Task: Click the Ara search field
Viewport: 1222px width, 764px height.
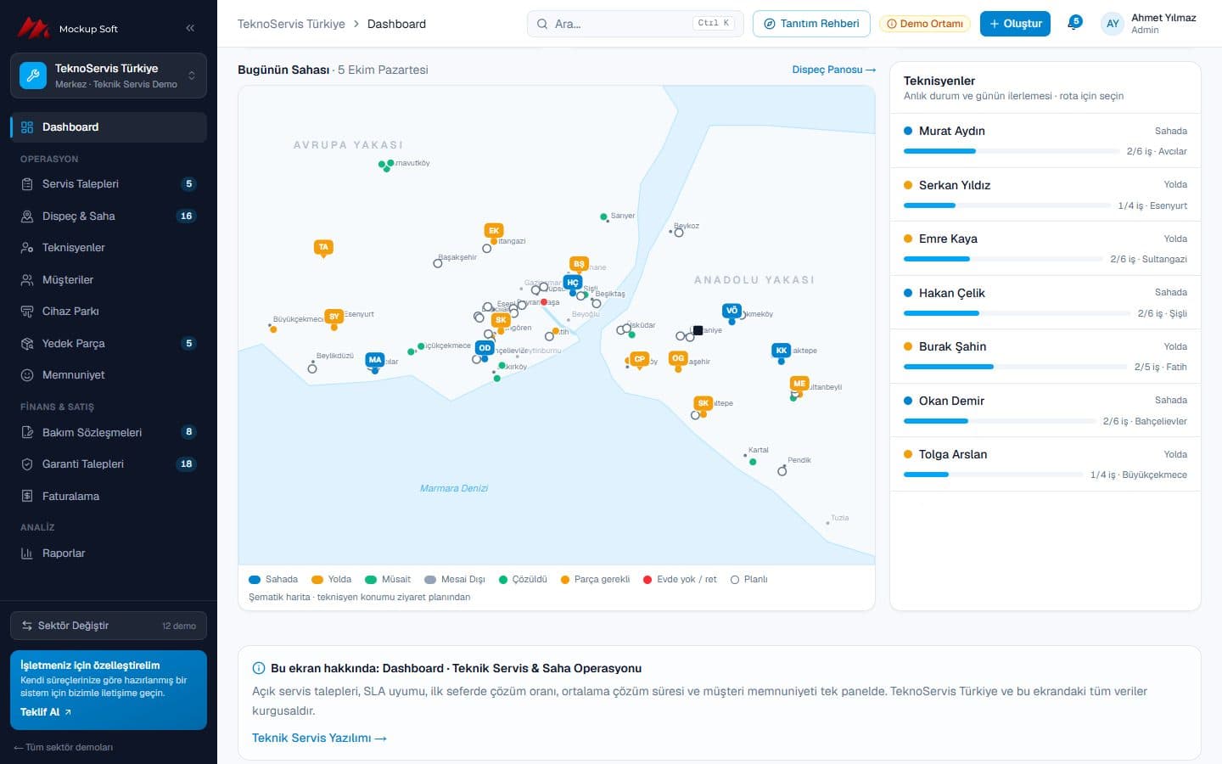Action: click(x=636, y=24)
